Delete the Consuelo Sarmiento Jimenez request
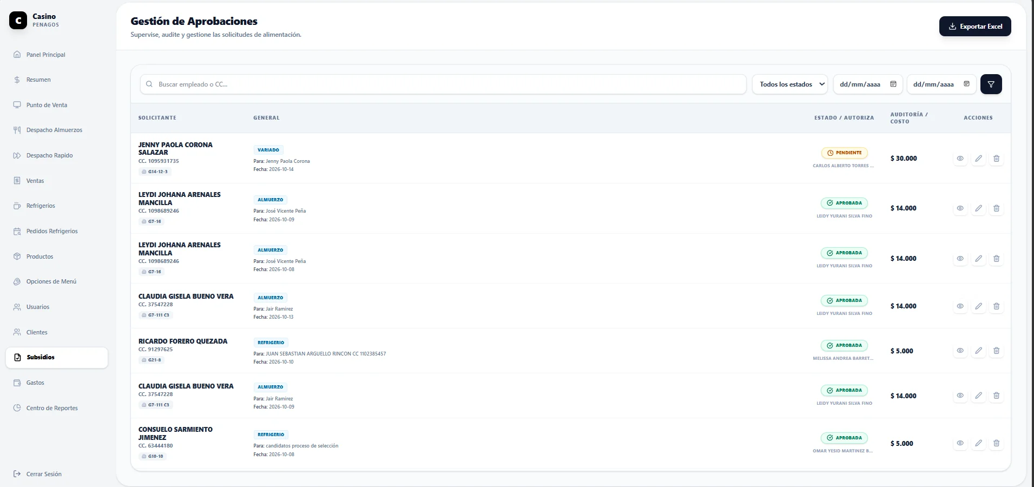 point(996,443)
